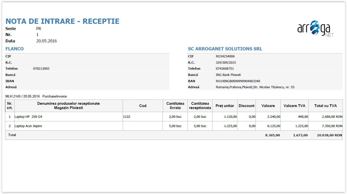Click the Valoare TVA column header
347x194 pixels.
click(x=294, y=106)
